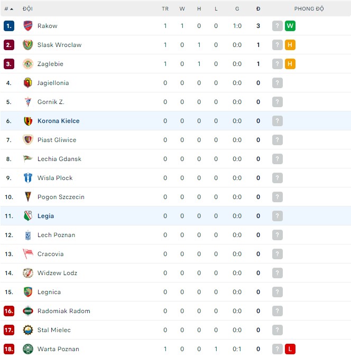Image resolution: width=351 pixels, height=358 pixels.
Task: Click the Warta Poznan team logo
Action: coord(28,349)
